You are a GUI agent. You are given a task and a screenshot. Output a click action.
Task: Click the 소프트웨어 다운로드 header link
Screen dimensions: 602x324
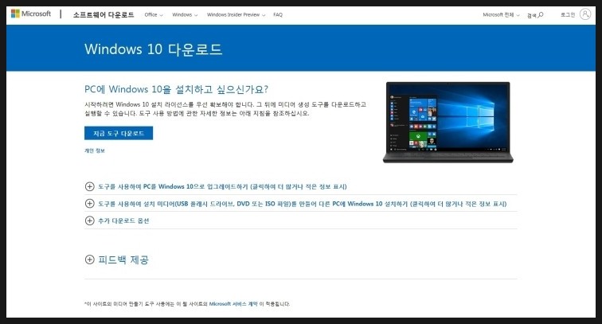click(x=104, y=14)
